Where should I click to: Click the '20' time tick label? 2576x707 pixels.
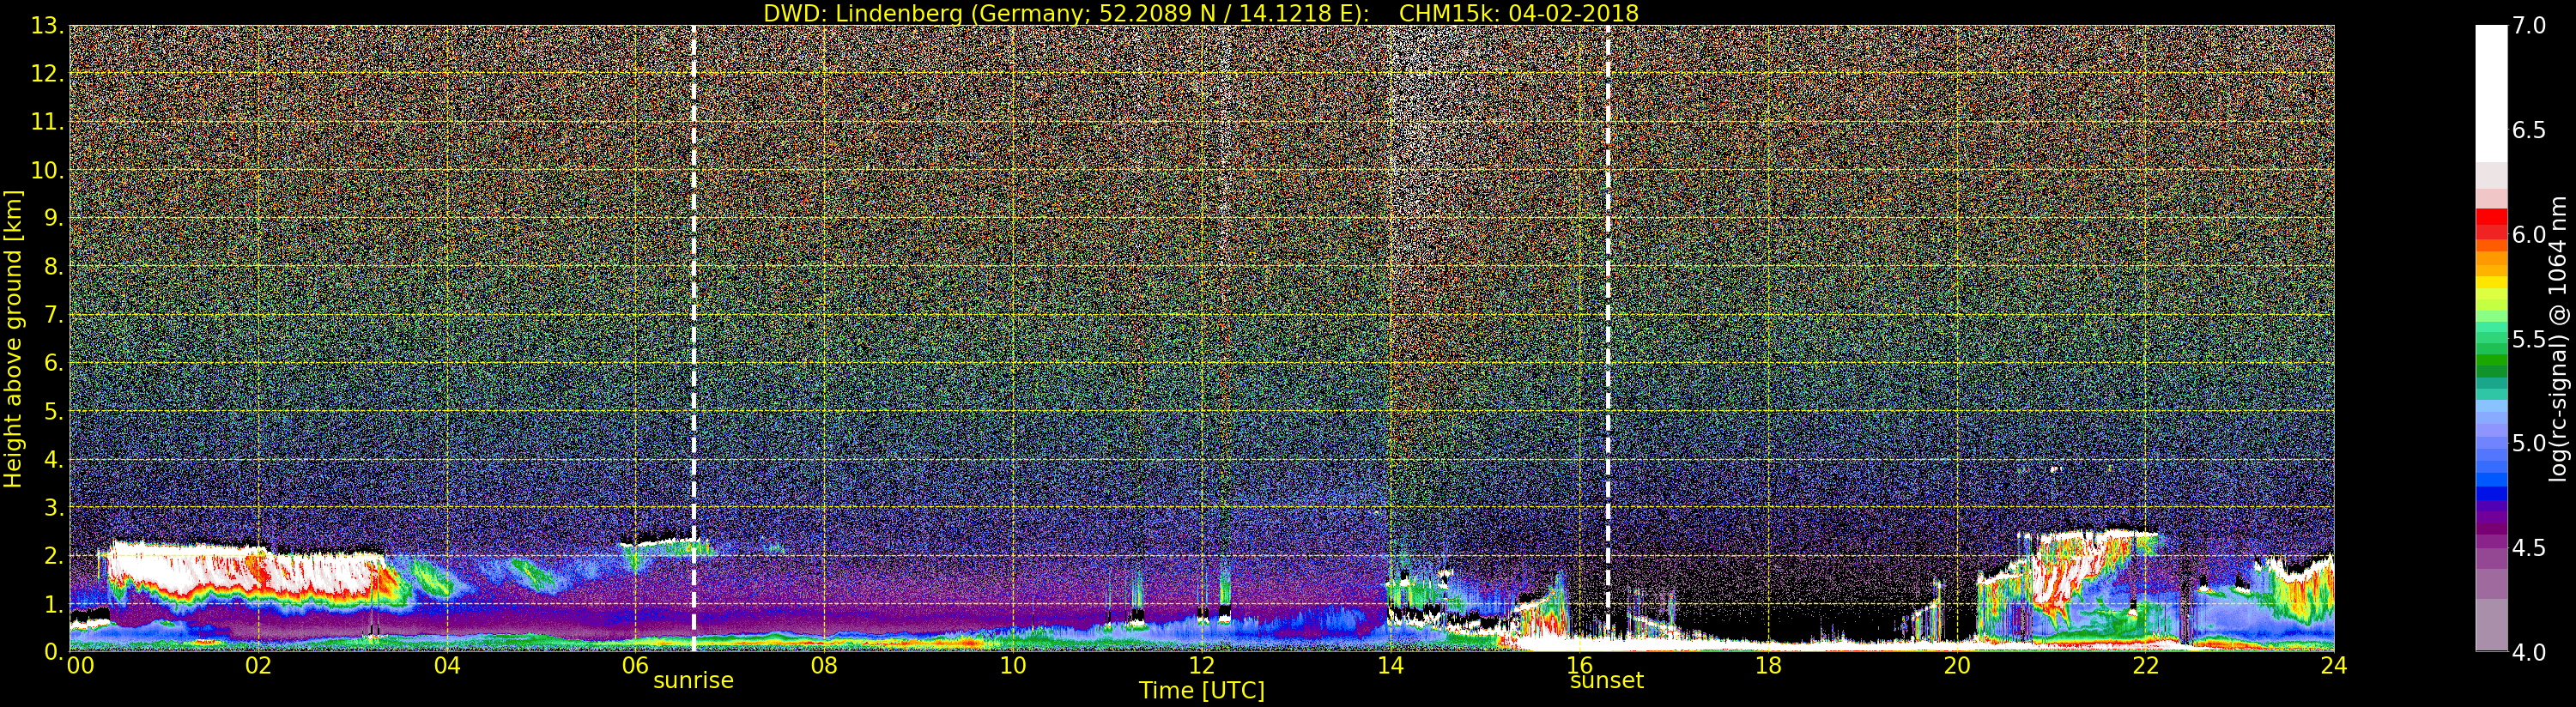tap(1956, 665)
